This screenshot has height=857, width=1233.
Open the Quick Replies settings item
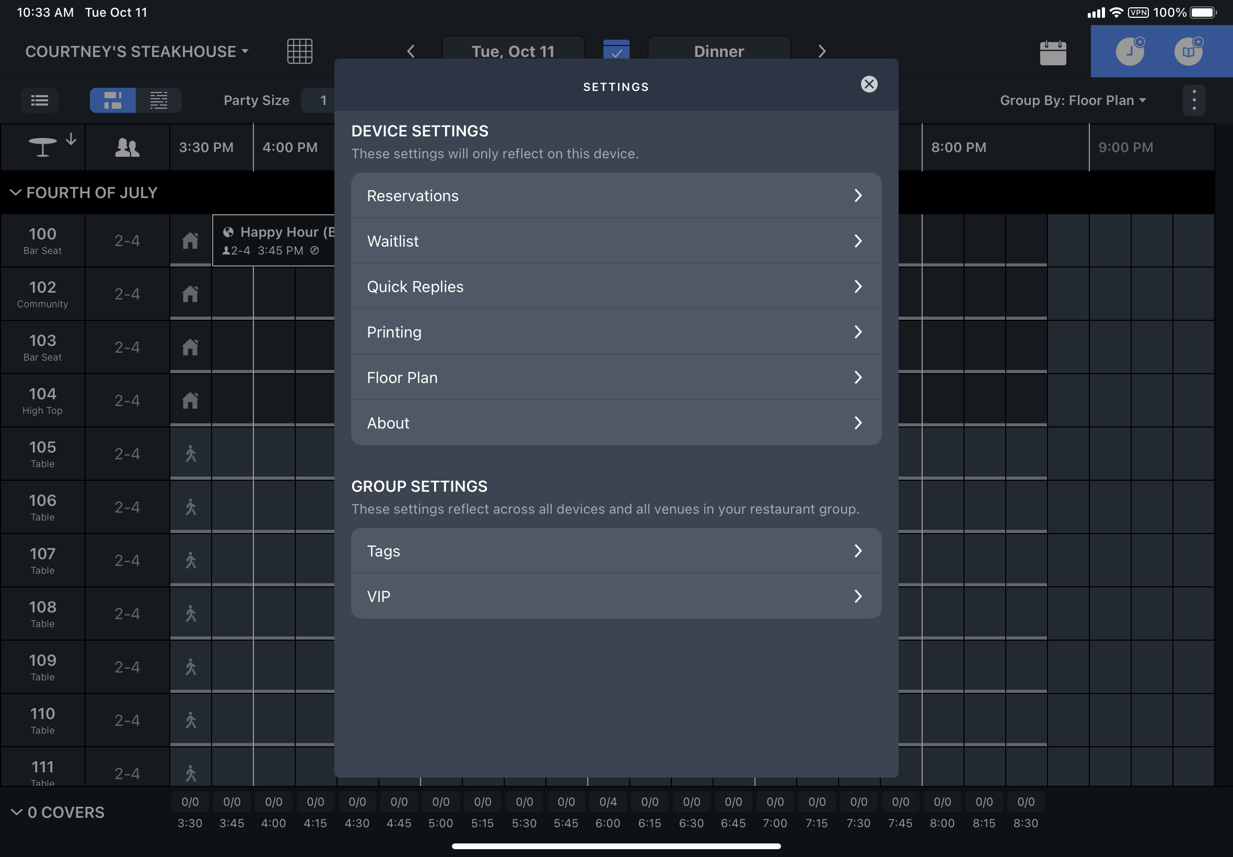pyautogui.click(x=615, y=286)
